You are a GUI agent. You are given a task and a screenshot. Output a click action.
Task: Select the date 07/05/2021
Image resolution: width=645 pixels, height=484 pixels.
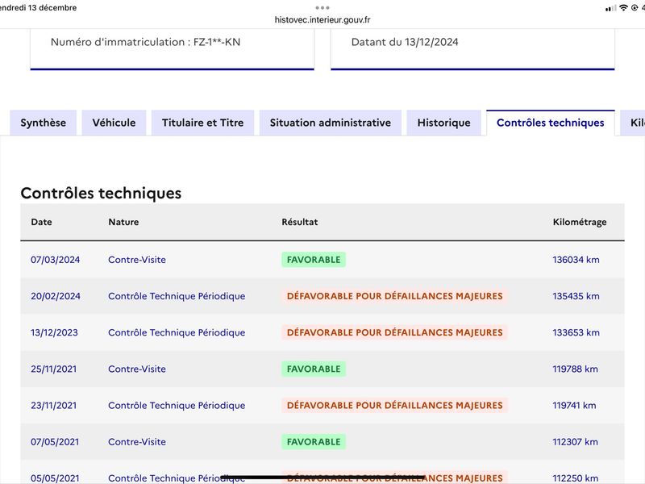click(x=55, y=441)
